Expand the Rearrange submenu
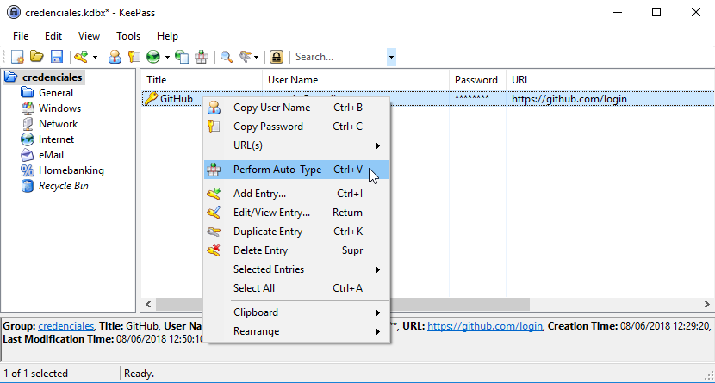Image resolution: width=715 pixels, height=383 pixels. (x=296, y=331)
